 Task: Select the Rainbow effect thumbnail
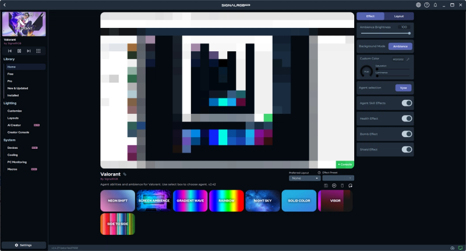coord(226,200)
